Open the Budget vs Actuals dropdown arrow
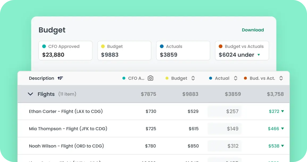This screenshot has height=162, width=307. 259,55
